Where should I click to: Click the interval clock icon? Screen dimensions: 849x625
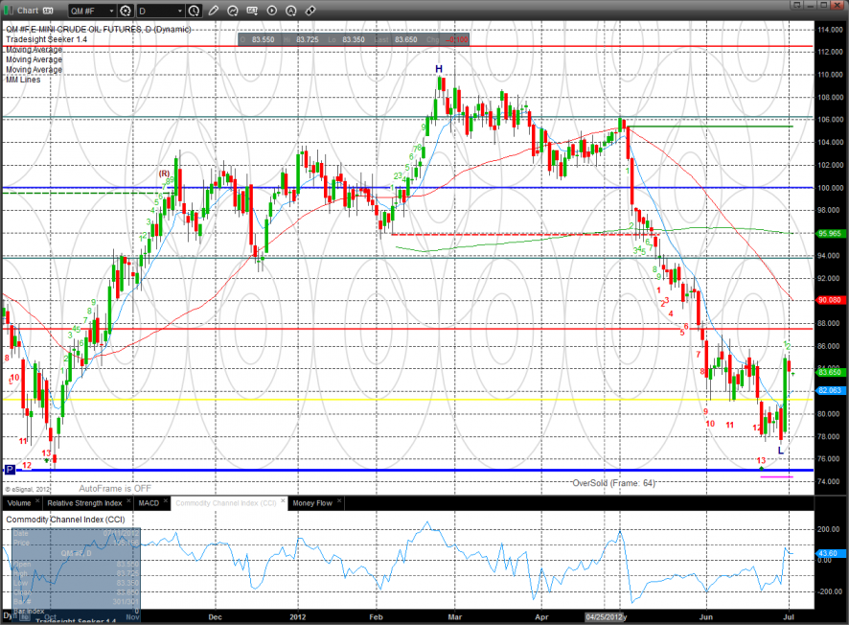point(195,11)
